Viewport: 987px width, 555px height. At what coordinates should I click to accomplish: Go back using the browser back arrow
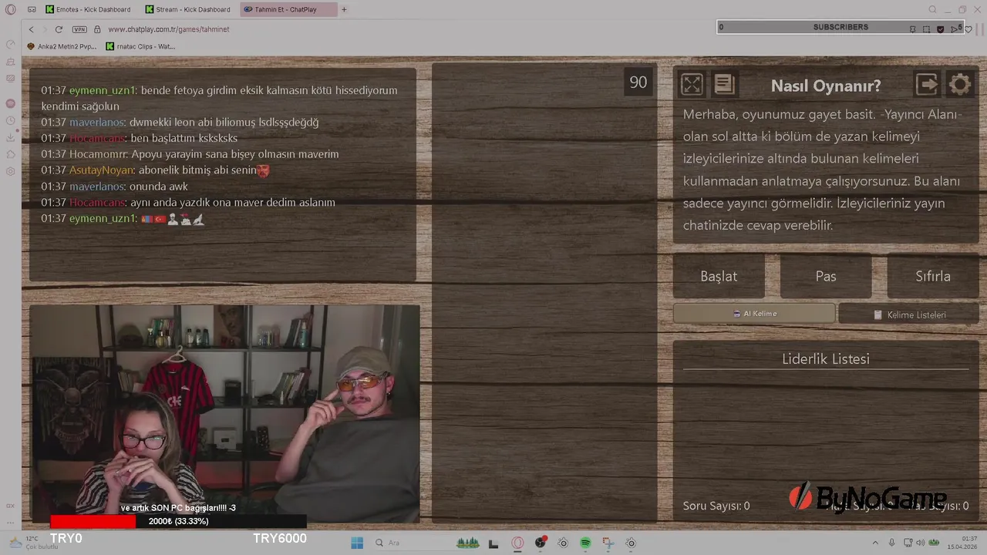[x=31, y=29]
